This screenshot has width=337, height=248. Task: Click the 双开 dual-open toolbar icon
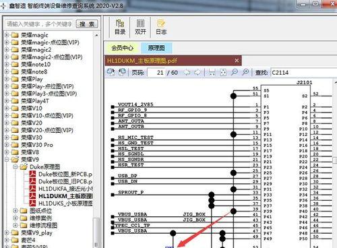pyautogui.click(x=140, y=27)
